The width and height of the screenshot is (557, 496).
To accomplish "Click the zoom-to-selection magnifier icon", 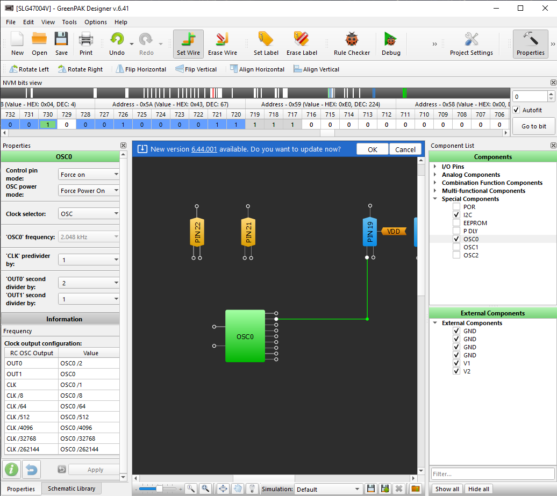I will 205,489.
